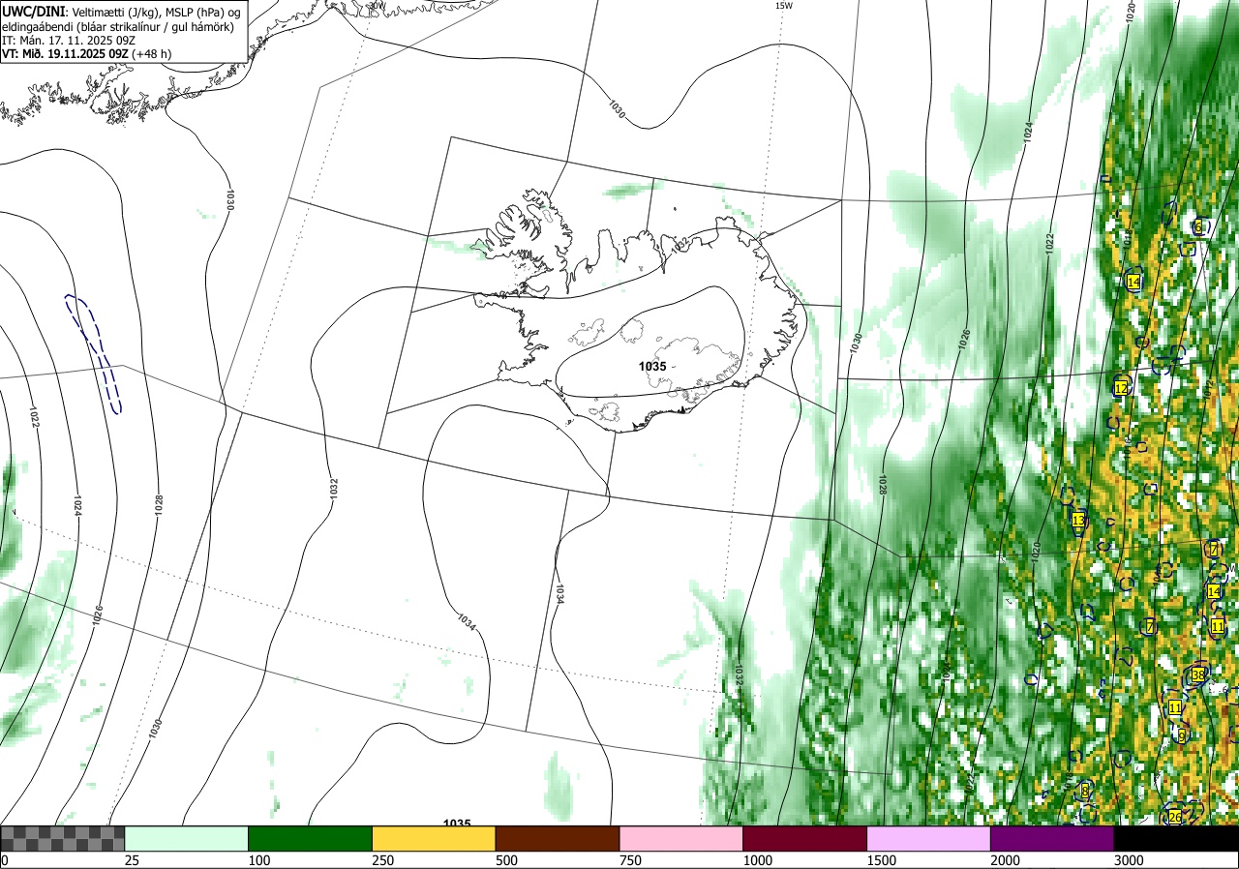Choose the pink 750–1000 legend swatch
This screenshot has width=1239, height=869.
tap(681, 838)
